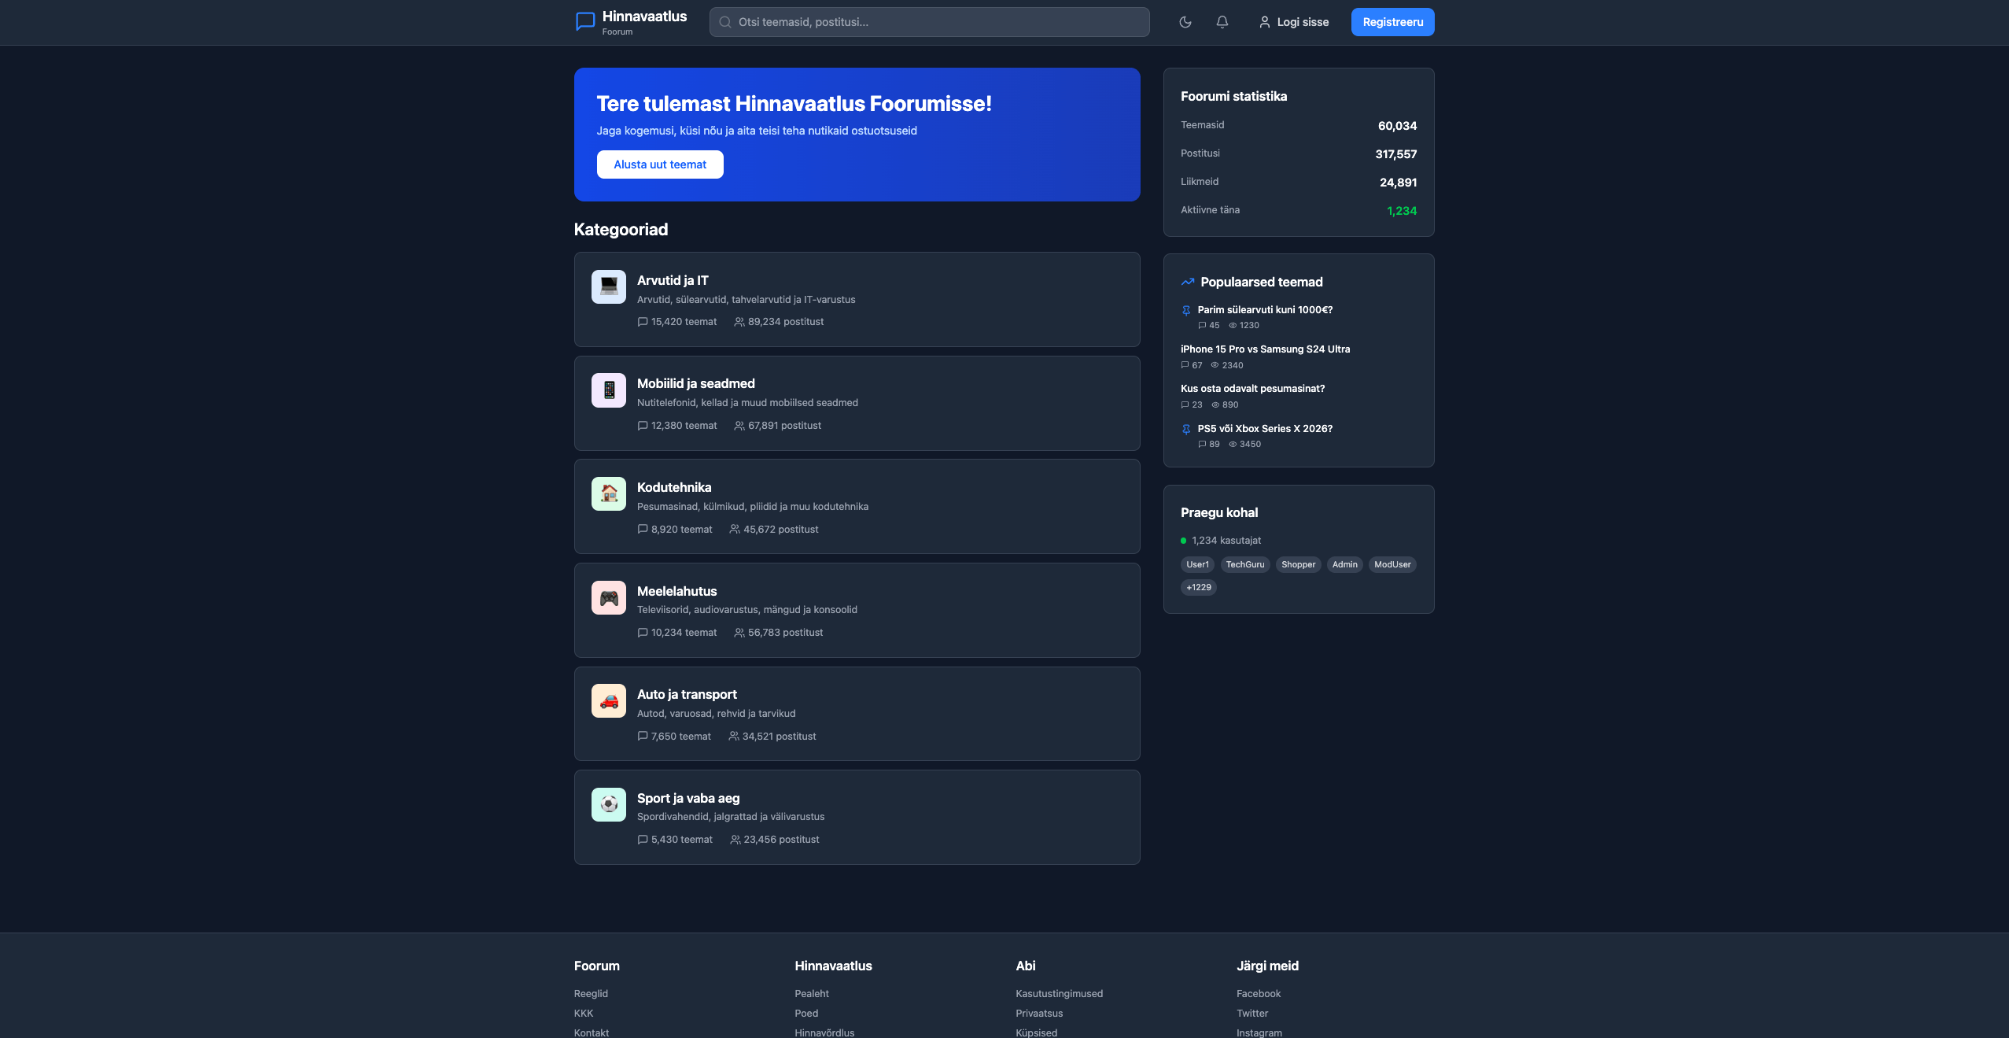
Task: Open the Kus osta odavalt pesumasinat topic
Action: click(1251, 388)
